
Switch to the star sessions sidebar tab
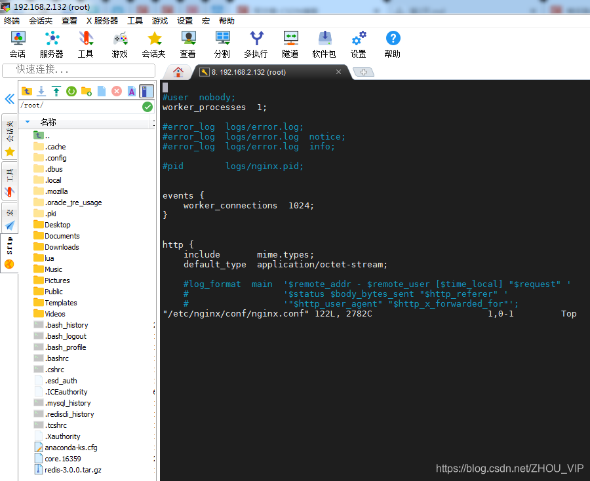point(9,137)
